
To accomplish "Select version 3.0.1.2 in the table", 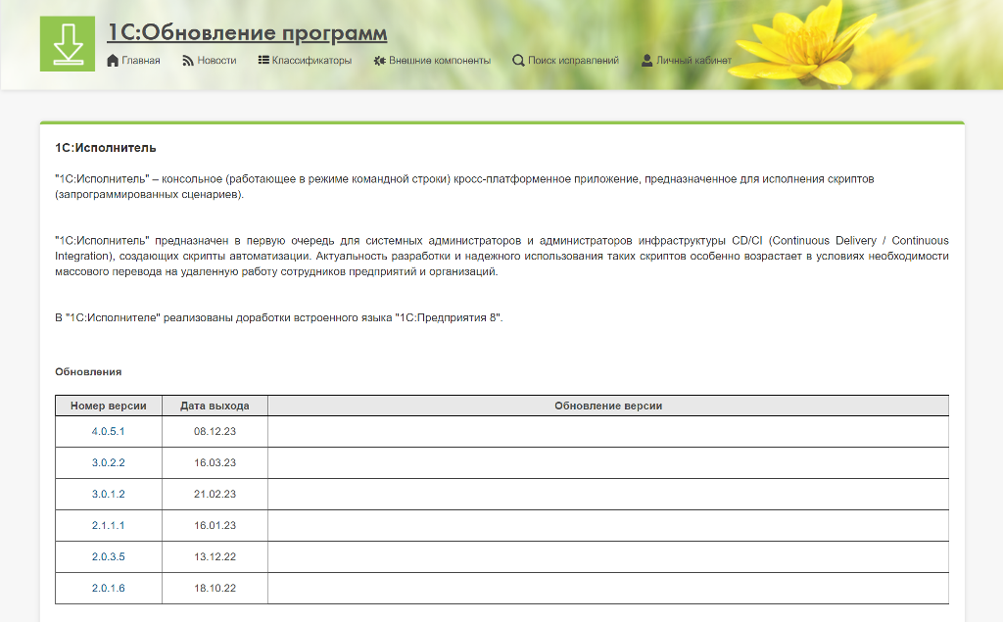I will point(109,495).
